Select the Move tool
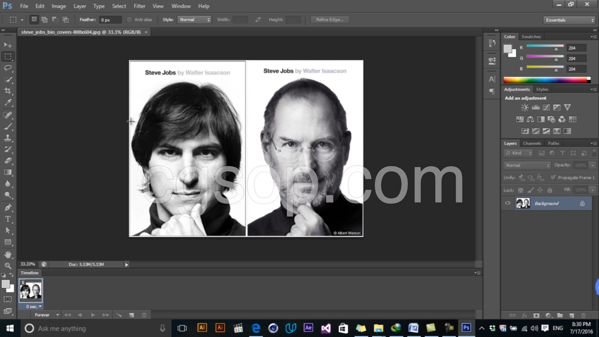 click(8, 45)
